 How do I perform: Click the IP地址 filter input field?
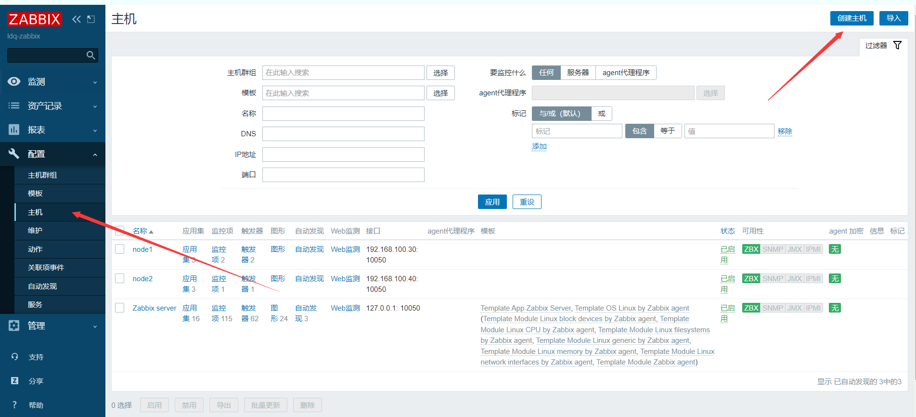[343, 155]
